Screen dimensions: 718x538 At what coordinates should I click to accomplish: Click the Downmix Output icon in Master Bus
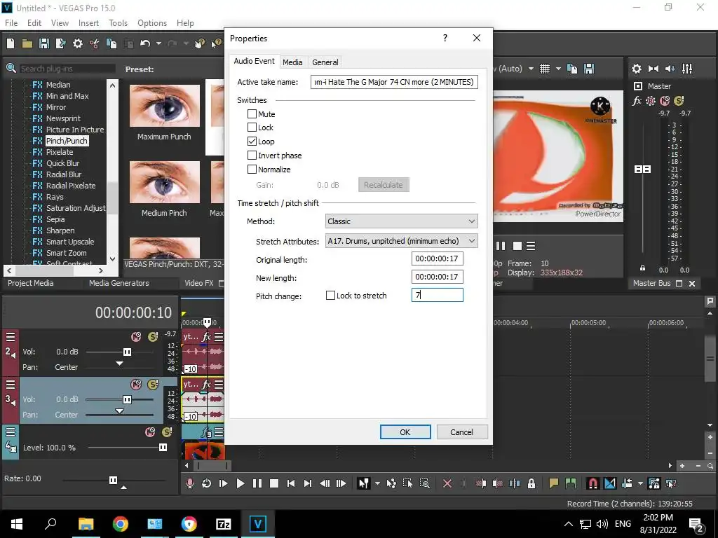click(x=653, y=69)
